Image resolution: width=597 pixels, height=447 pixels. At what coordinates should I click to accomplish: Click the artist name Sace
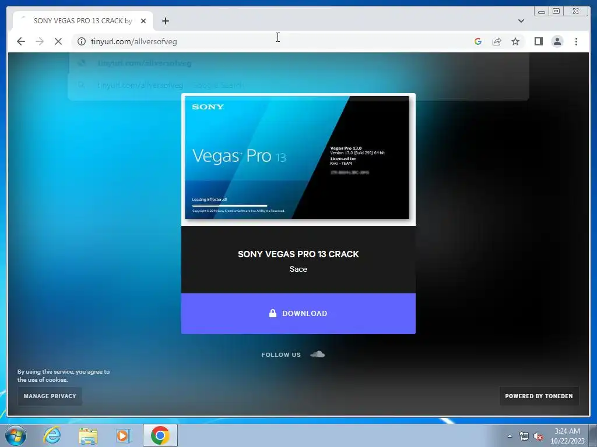[x=298, y=269]
